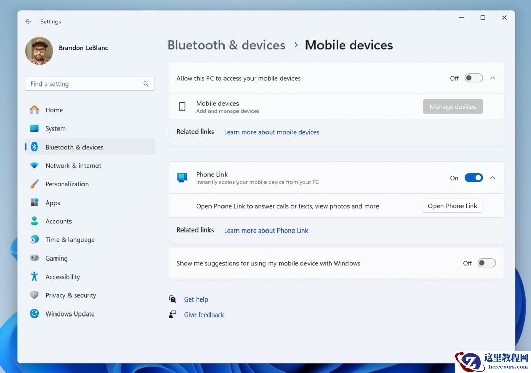Enable suggestions for using mobile device with Windows
The image size is (531, 373).
(x=486, y=263)
